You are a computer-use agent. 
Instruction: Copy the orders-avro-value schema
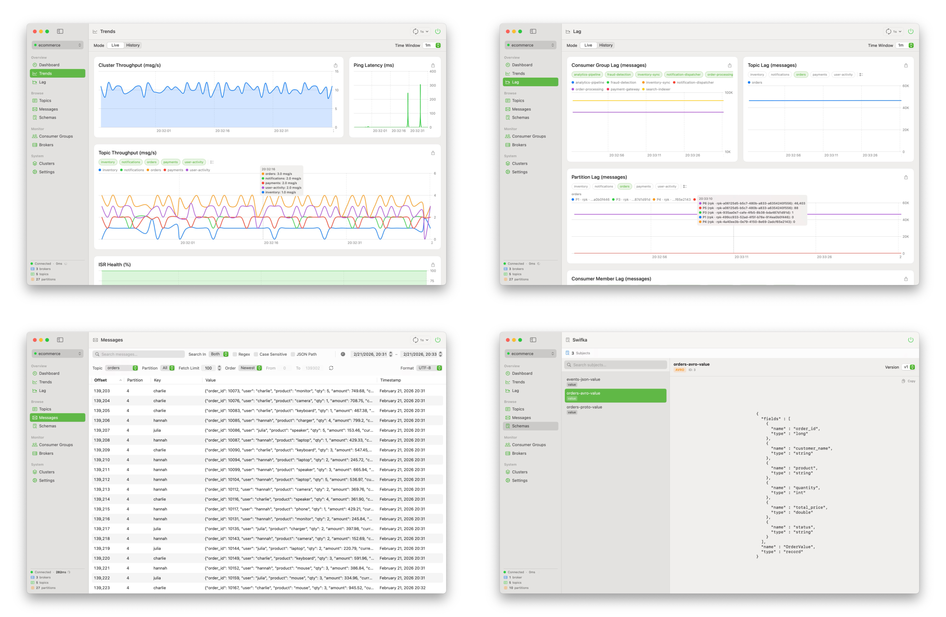click(908, 381)
